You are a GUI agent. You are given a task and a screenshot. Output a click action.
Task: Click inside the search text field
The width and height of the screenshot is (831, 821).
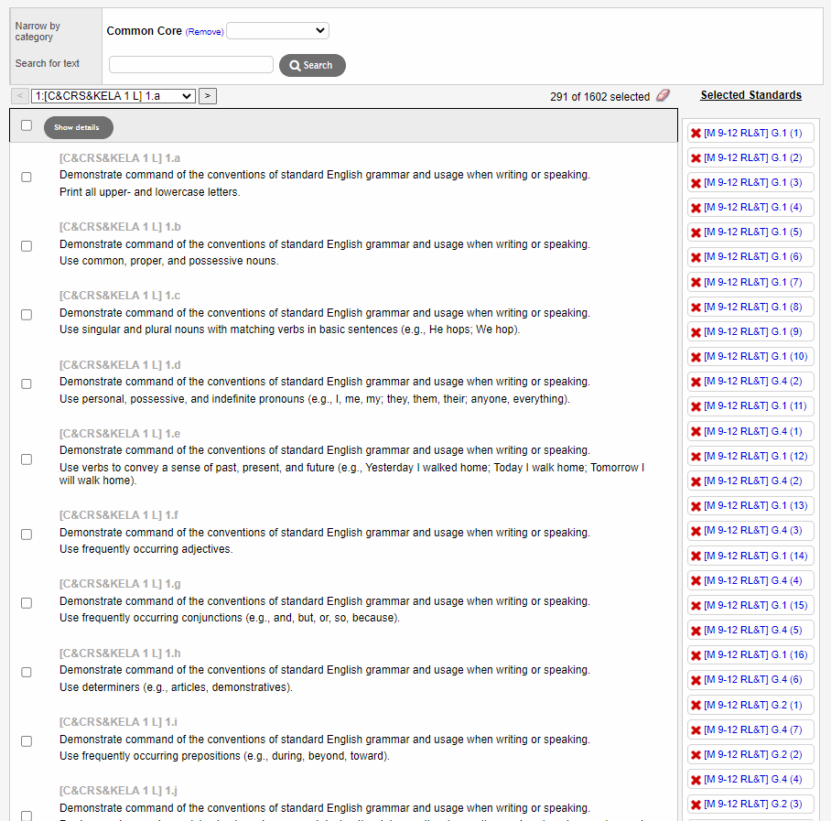(x=190, y=64)
